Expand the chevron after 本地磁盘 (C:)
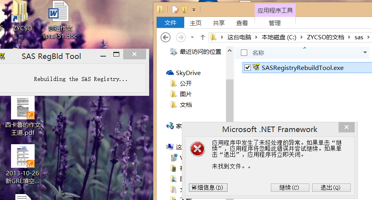The width and height of the screenshot is (372, 200). pyautogui.click(x=302, y=37)
